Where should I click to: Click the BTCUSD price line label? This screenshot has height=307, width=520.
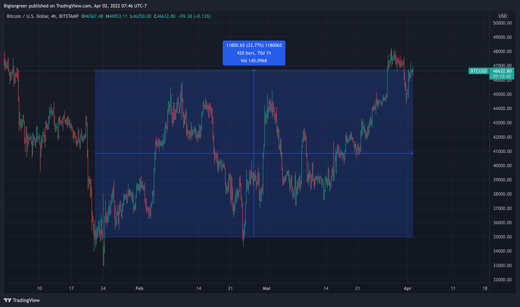478,71
